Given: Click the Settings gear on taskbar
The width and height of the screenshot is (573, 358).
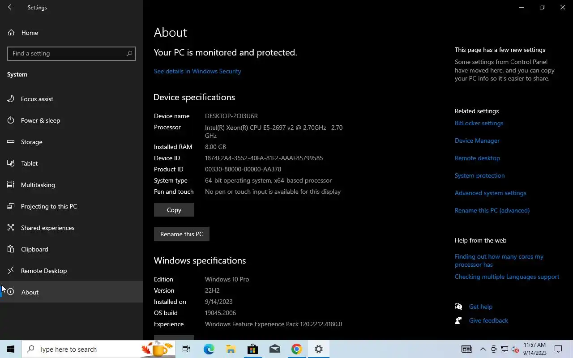Looking at the screenshot, I should [318, 349].
